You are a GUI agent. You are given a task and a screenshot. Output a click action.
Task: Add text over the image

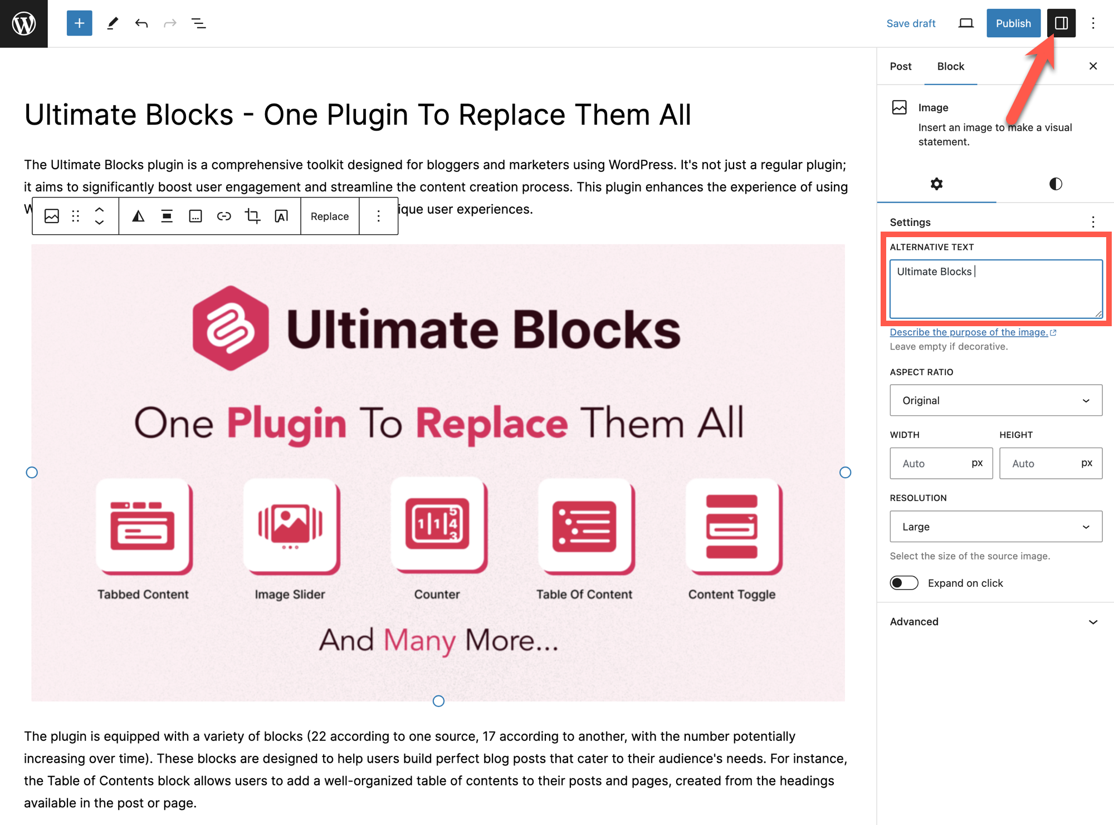pos(281,216)
